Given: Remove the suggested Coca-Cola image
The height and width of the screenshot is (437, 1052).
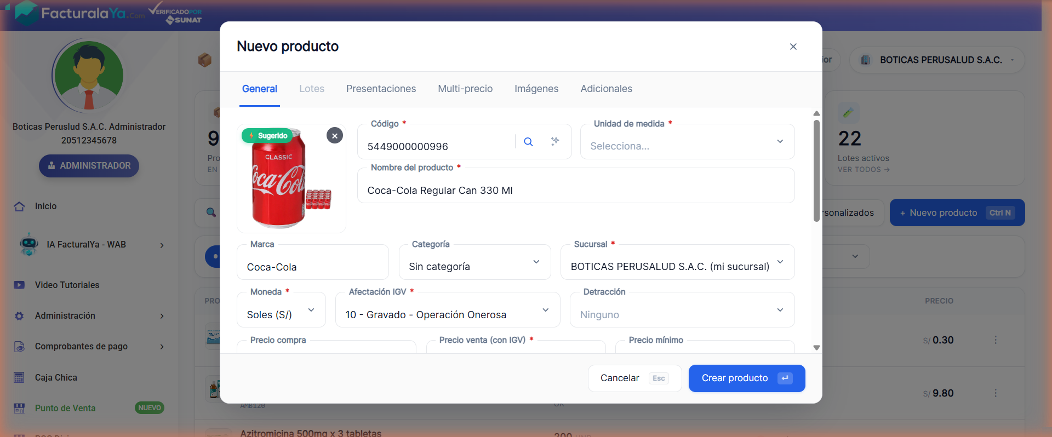Looking at the screenshot, I should click(335, 135).
